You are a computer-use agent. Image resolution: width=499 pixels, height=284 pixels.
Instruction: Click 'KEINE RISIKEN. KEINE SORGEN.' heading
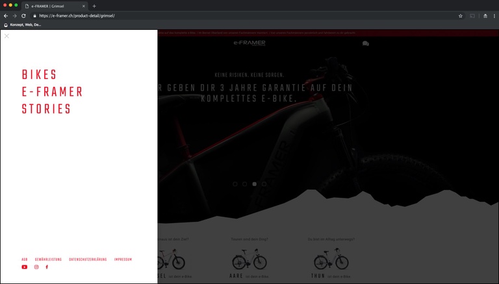coord(249,75)
